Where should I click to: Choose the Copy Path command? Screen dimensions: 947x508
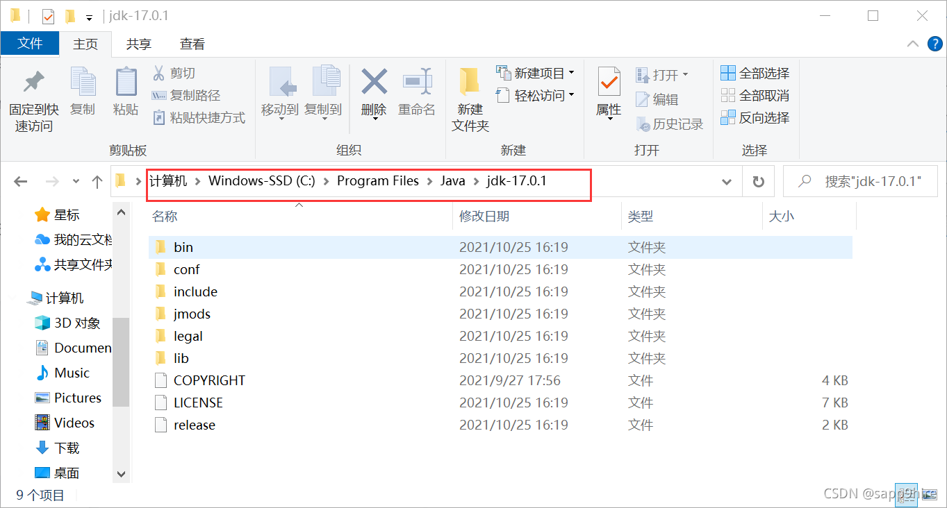click(186, 96)
